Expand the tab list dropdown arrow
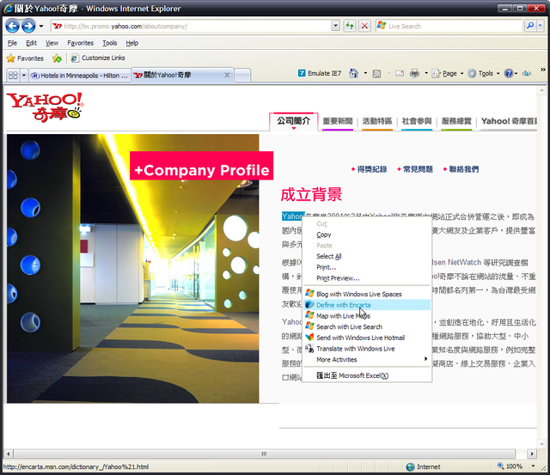 coord(24,75)
